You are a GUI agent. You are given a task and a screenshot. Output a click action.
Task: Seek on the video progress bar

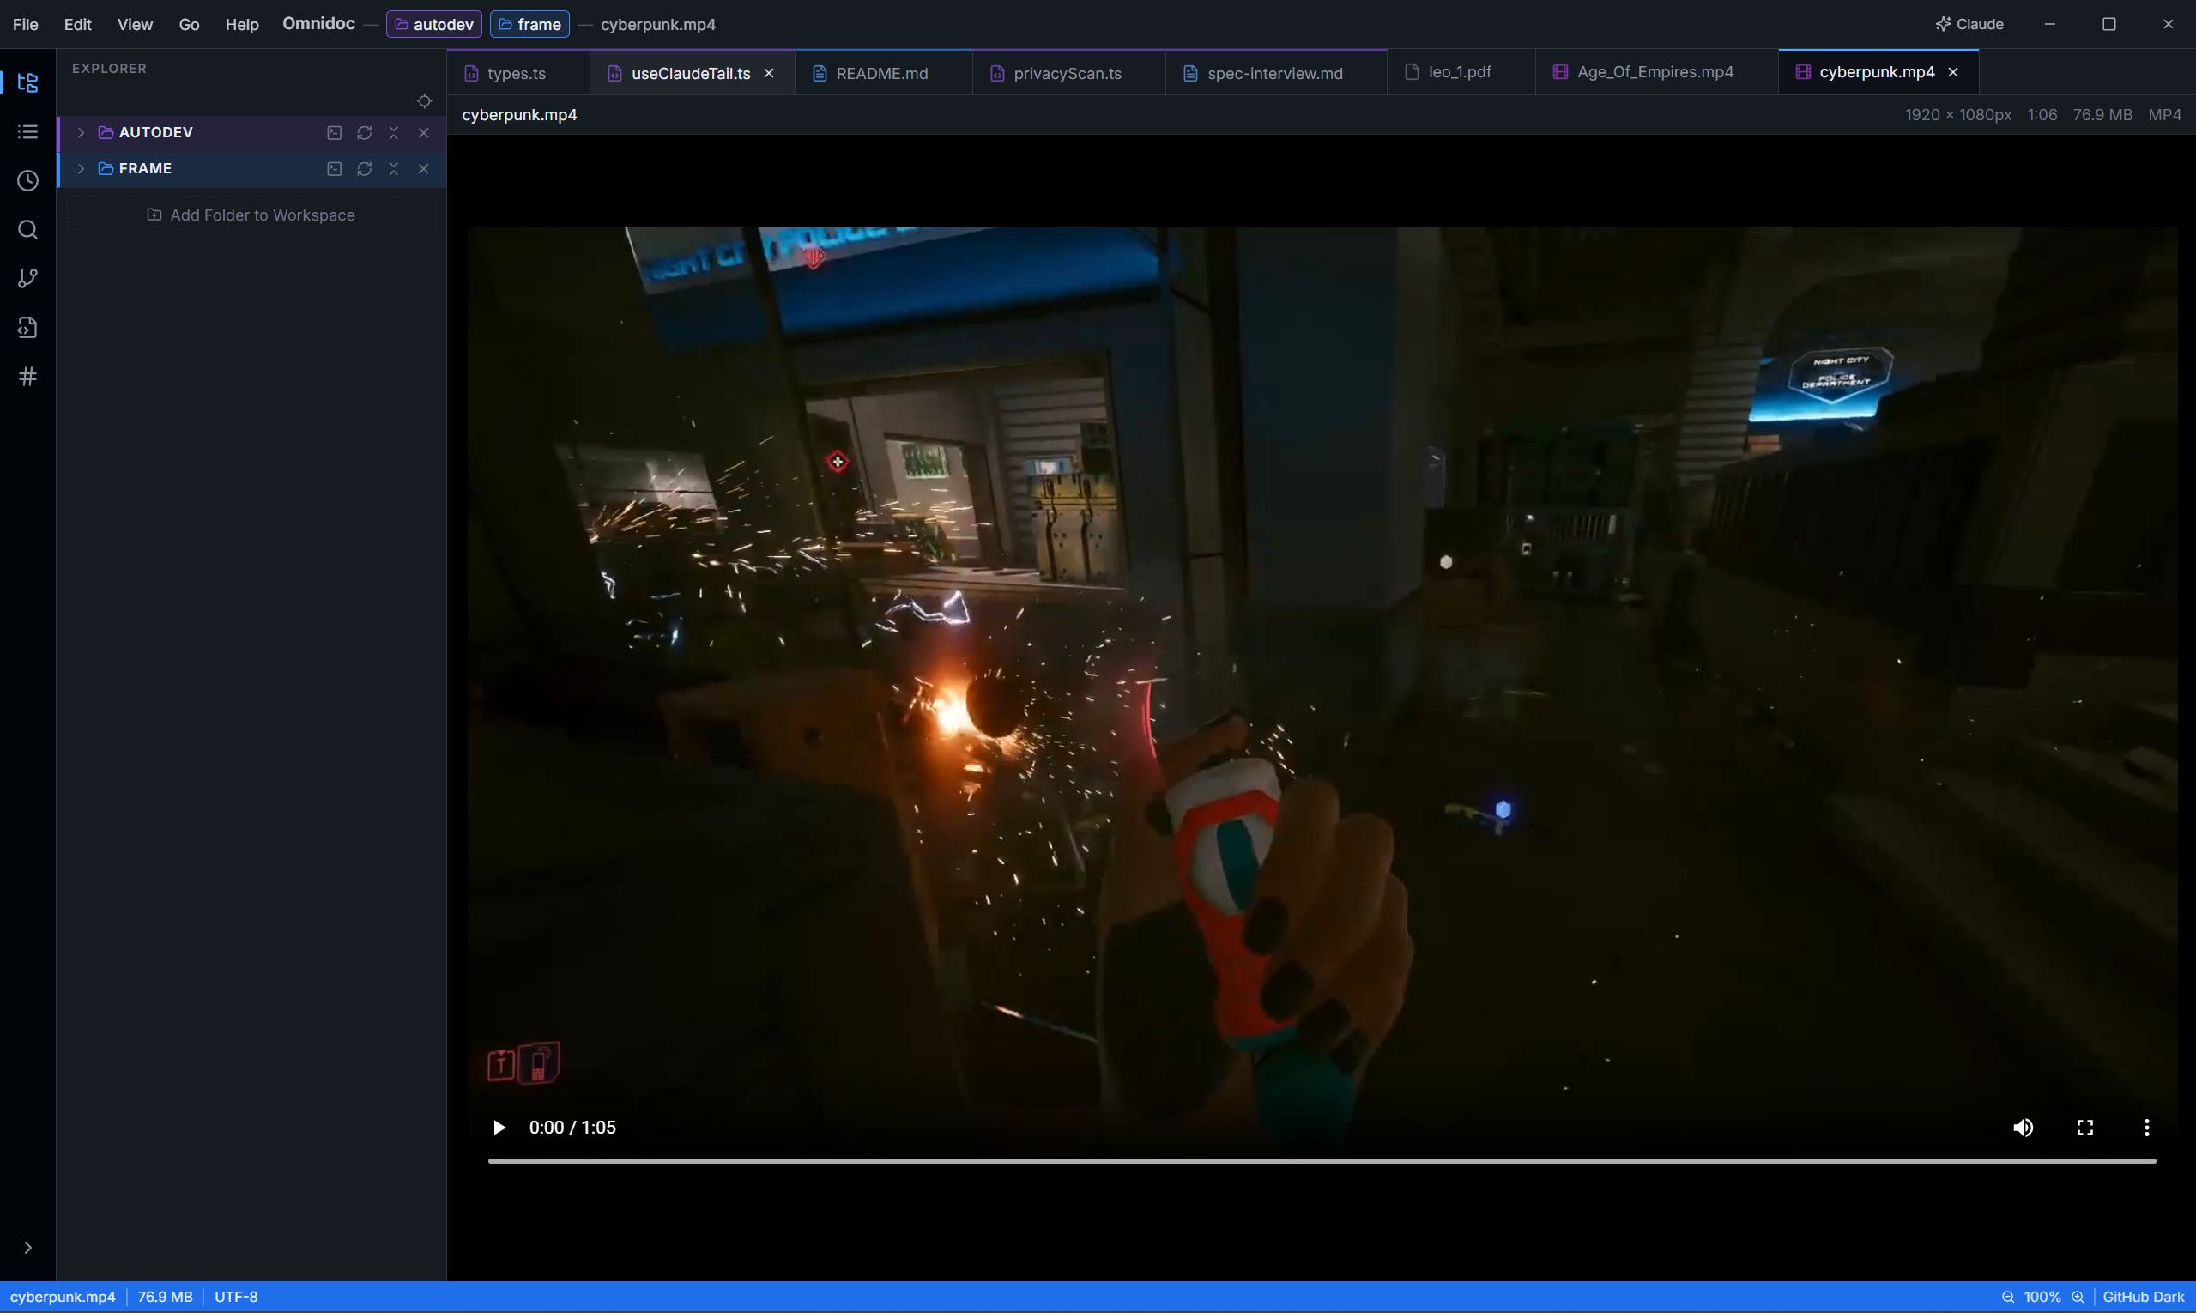[x=1322, y=1161]
